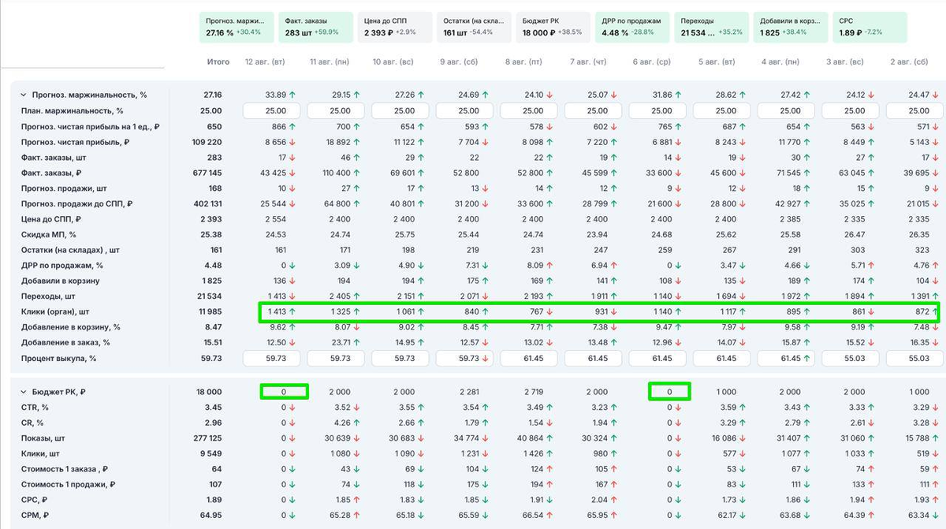Click the 2 554 price value for 12 авг.
Screen dimensions: 946x529
(275, 219)
